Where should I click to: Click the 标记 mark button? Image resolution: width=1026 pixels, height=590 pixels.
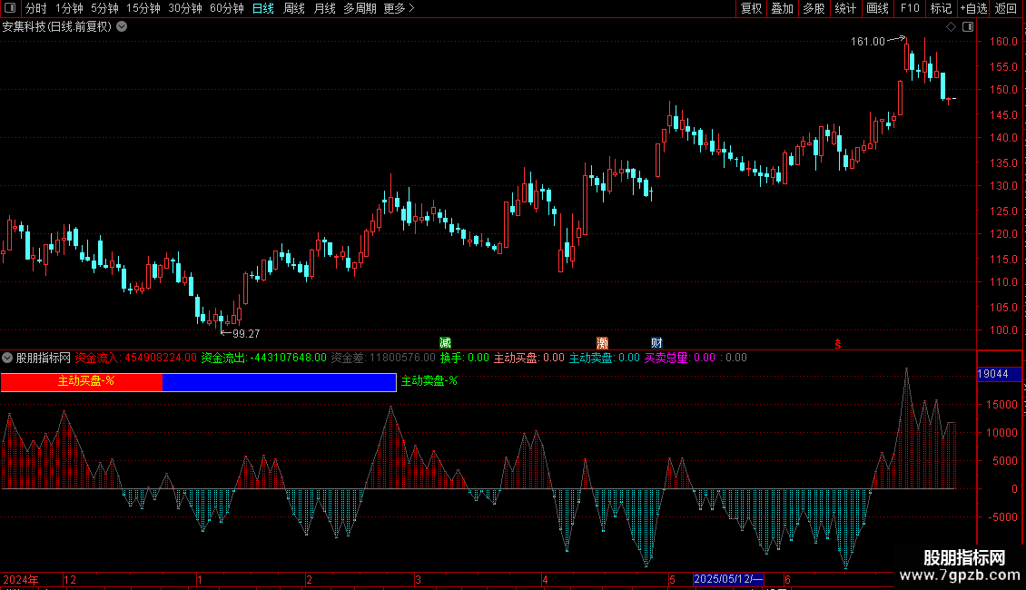tap(941, 8)
